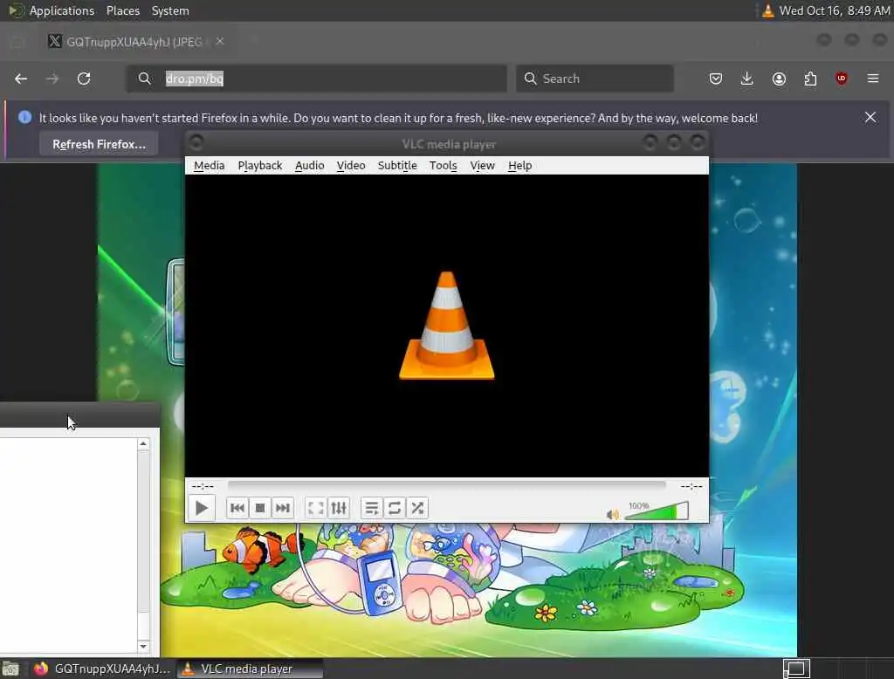The width and height of the screenshot is (894, 679).
Task: Click the Firefox URL bar
Action: tap(316, 79)
